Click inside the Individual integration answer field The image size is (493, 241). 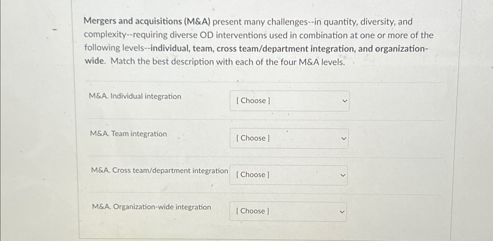pos(289,101)
